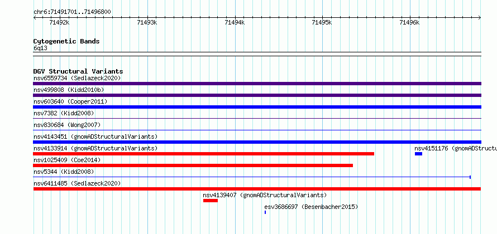Select the thin blue line for nsv830684
This screenshot has height=234, width=497.
(x=257, y=130)
